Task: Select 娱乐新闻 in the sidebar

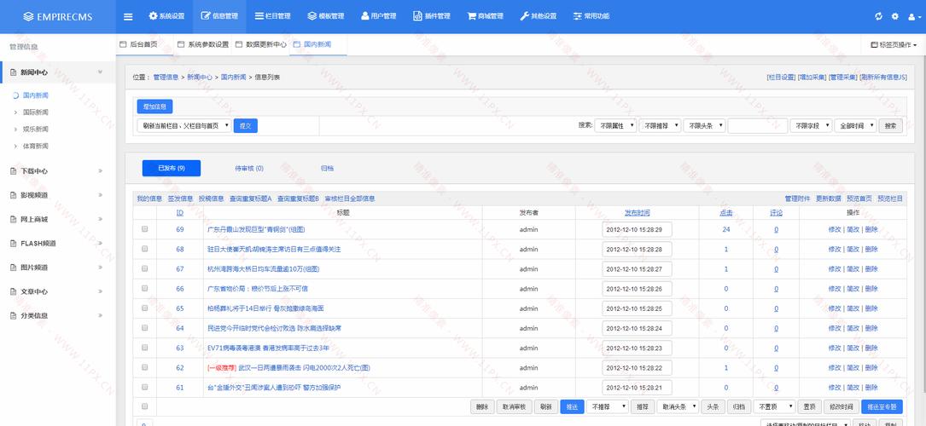Action: 36,129
